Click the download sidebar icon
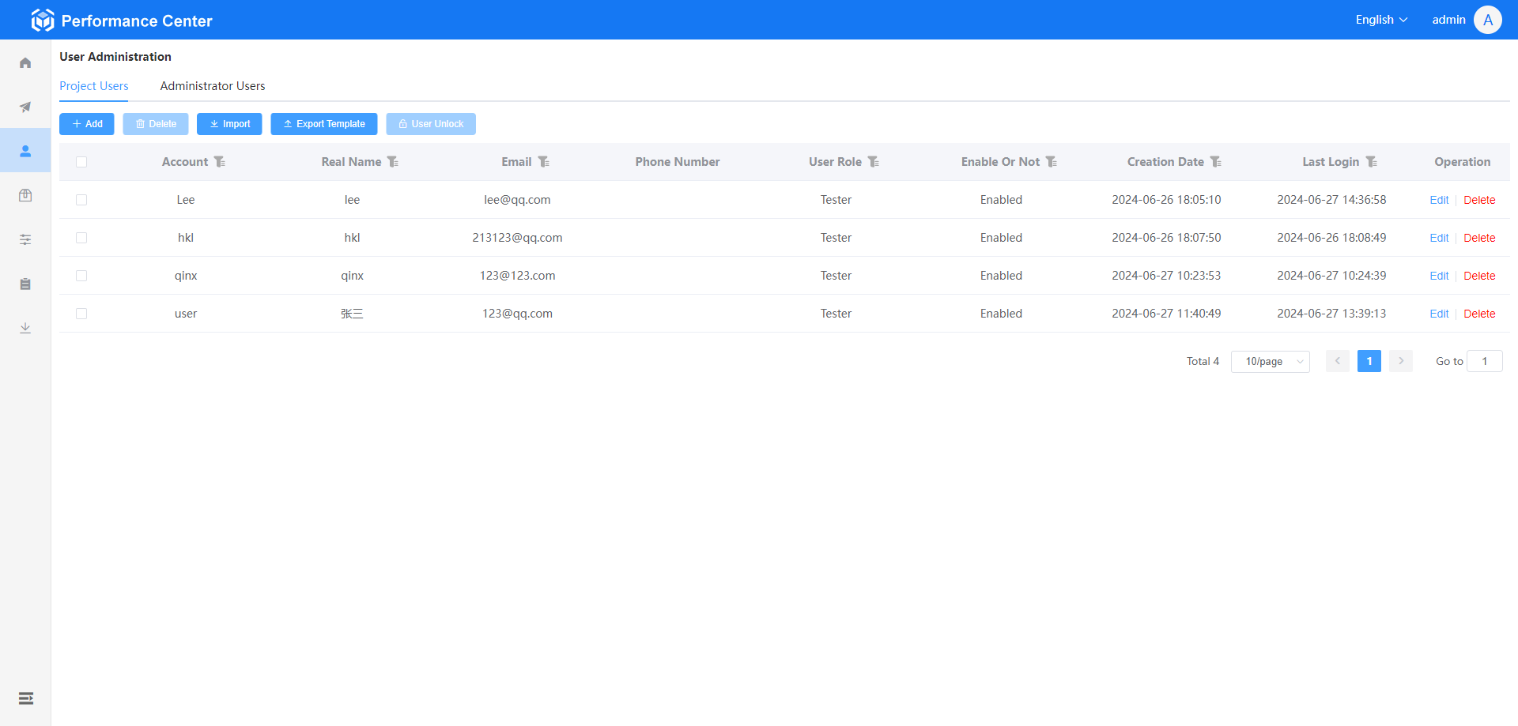This screenshot has width=1518, height=726. (x=25, y=328)
